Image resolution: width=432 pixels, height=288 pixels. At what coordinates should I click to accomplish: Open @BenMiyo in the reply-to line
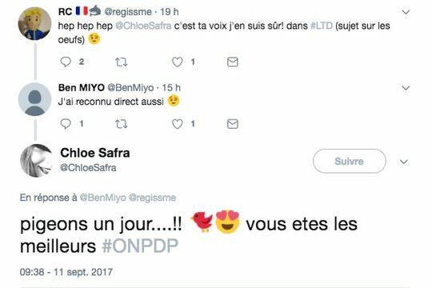(x=102, y=198)
